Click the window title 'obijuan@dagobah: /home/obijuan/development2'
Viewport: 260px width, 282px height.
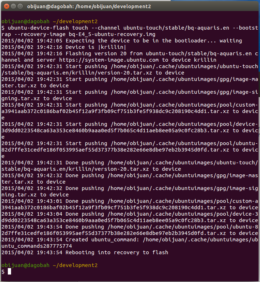(89, 6)
